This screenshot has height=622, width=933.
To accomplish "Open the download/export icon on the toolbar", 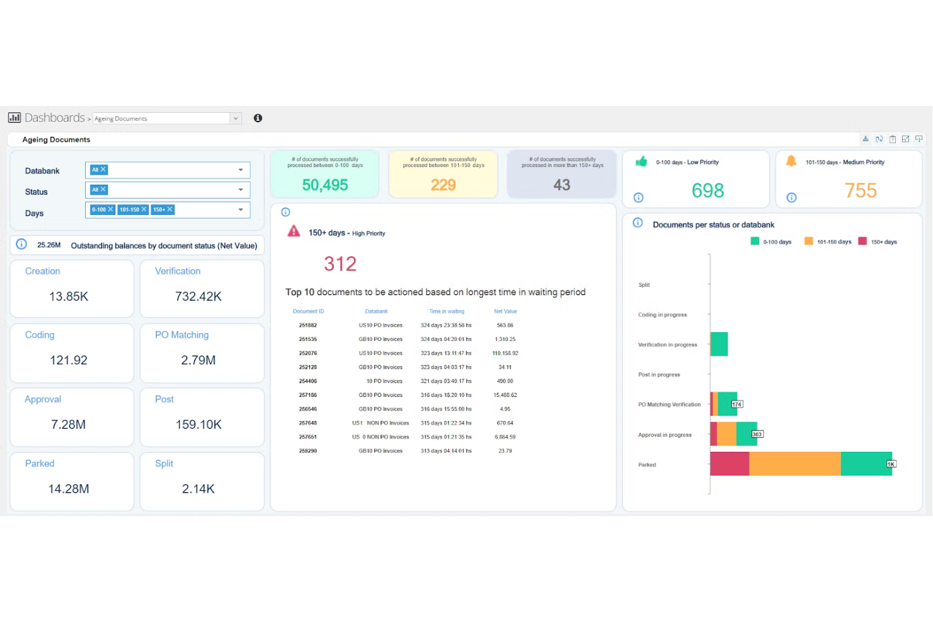I will (x=866, y=139).
